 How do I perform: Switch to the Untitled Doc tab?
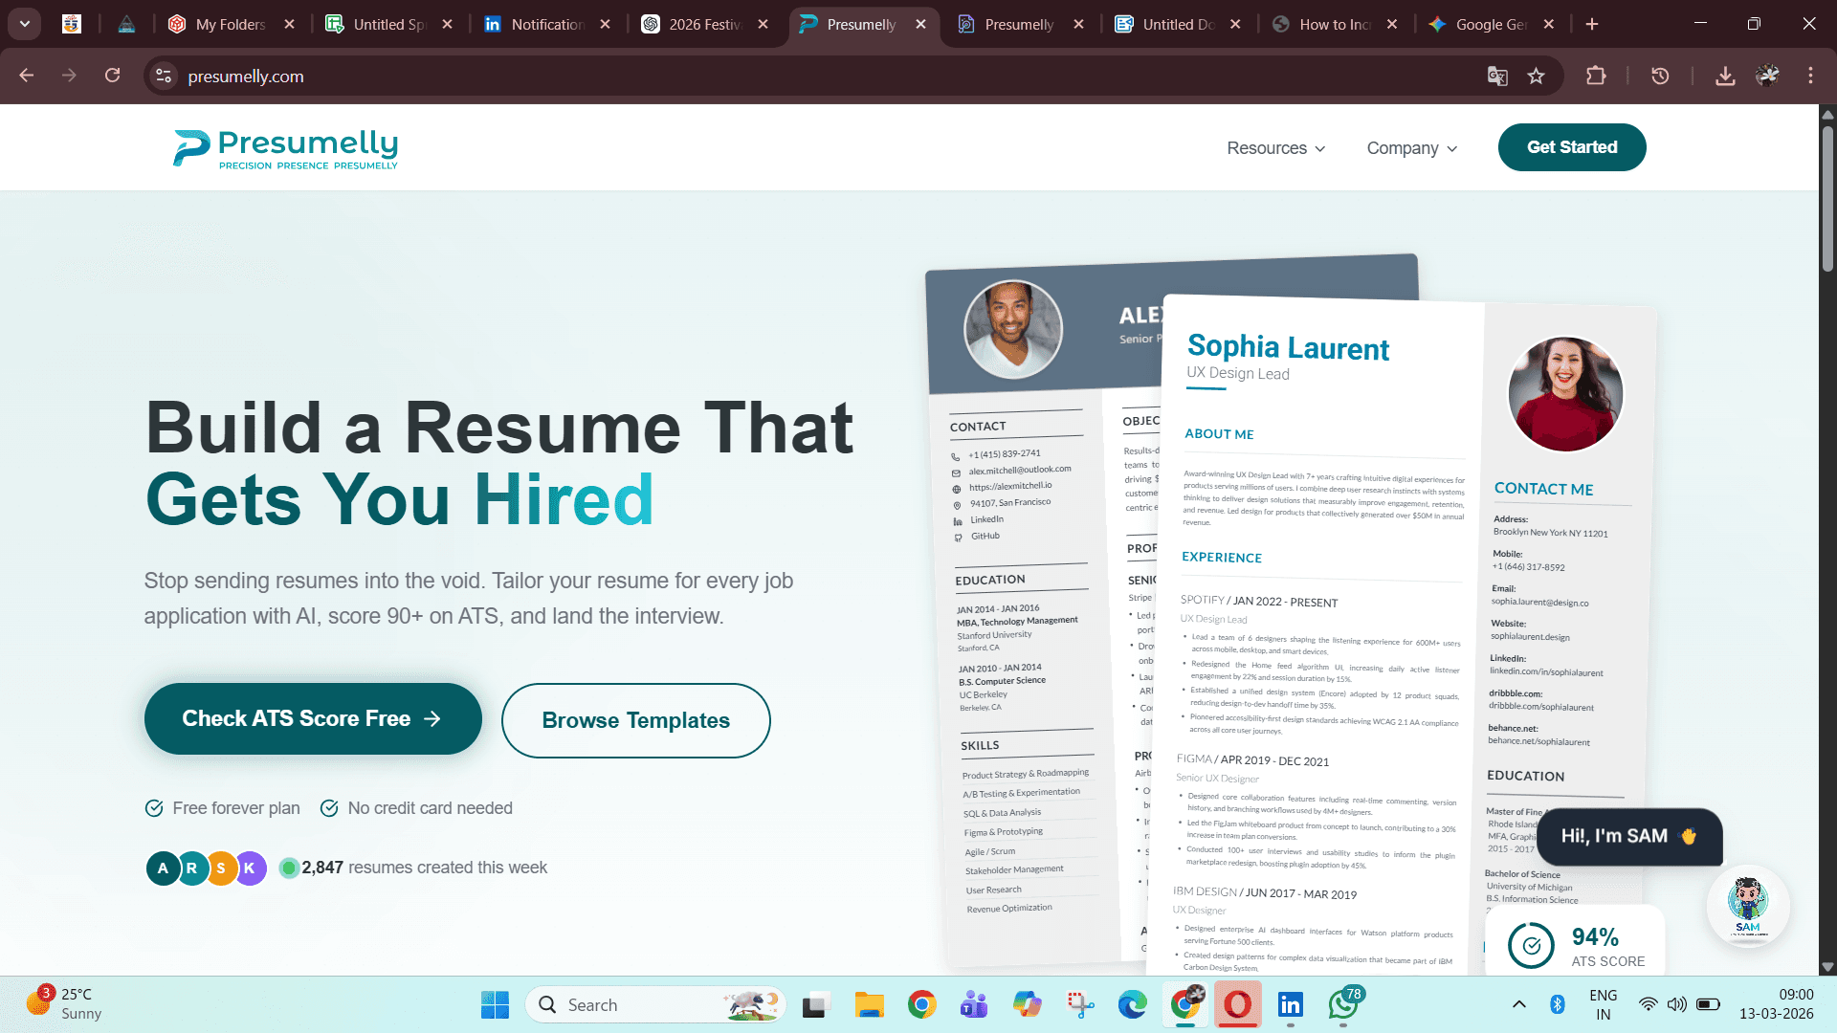coord(1178,24)
